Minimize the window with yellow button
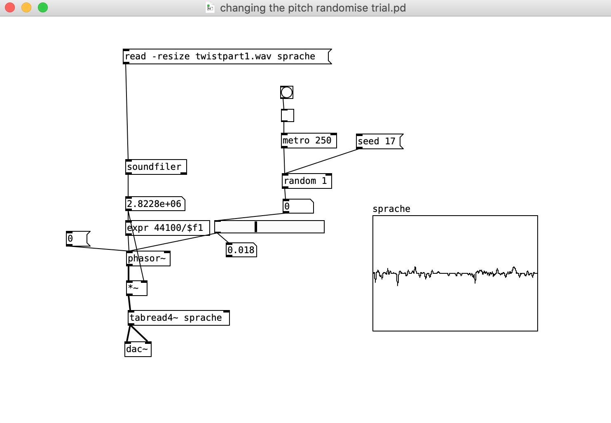Viewport: 611px width, 423px height. (26, 7)
